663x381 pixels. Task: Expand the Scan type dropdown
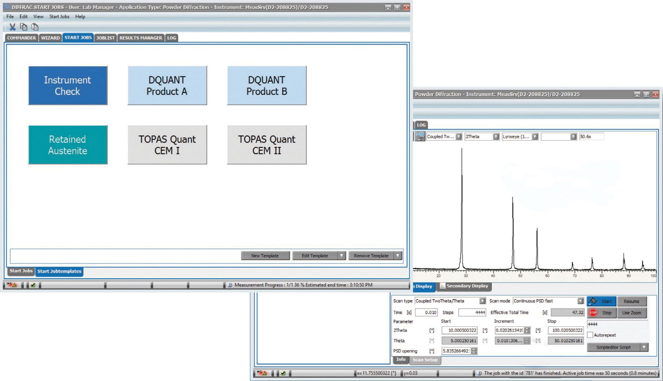point(482,301)
